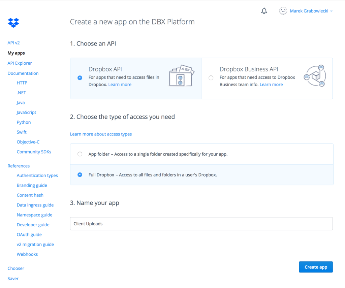Select the Dropbox Business API radio button
345x288 pixels.
[x=211, y=78]
